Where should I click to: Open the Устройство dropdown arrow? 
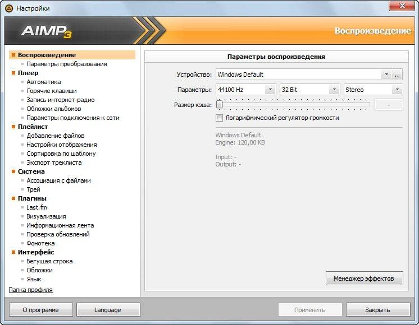386,75
